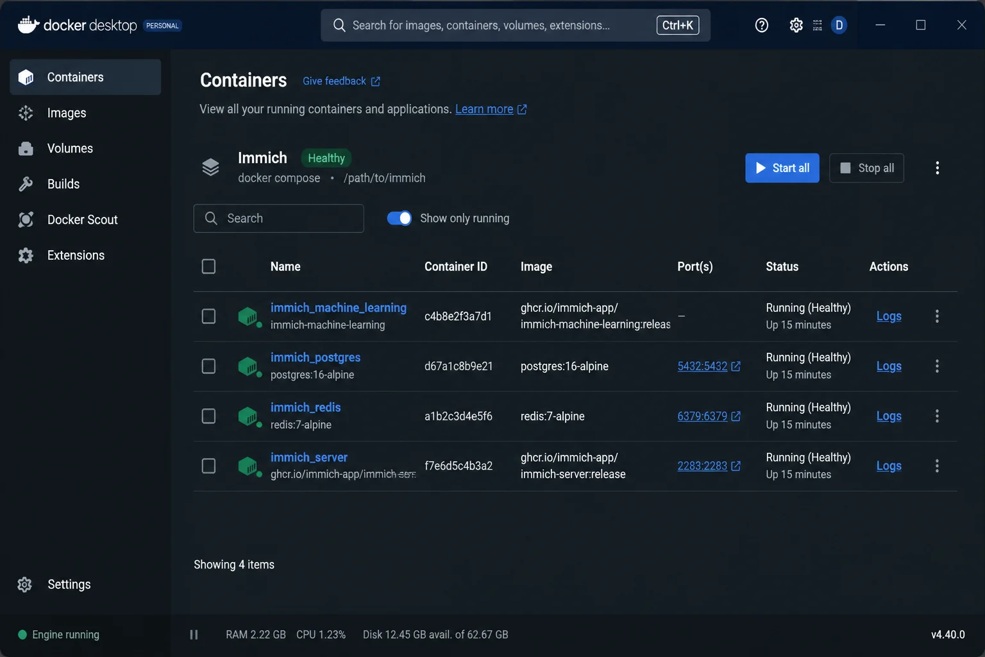
Task: Click immich_server container icon
Action: [248, 466]
